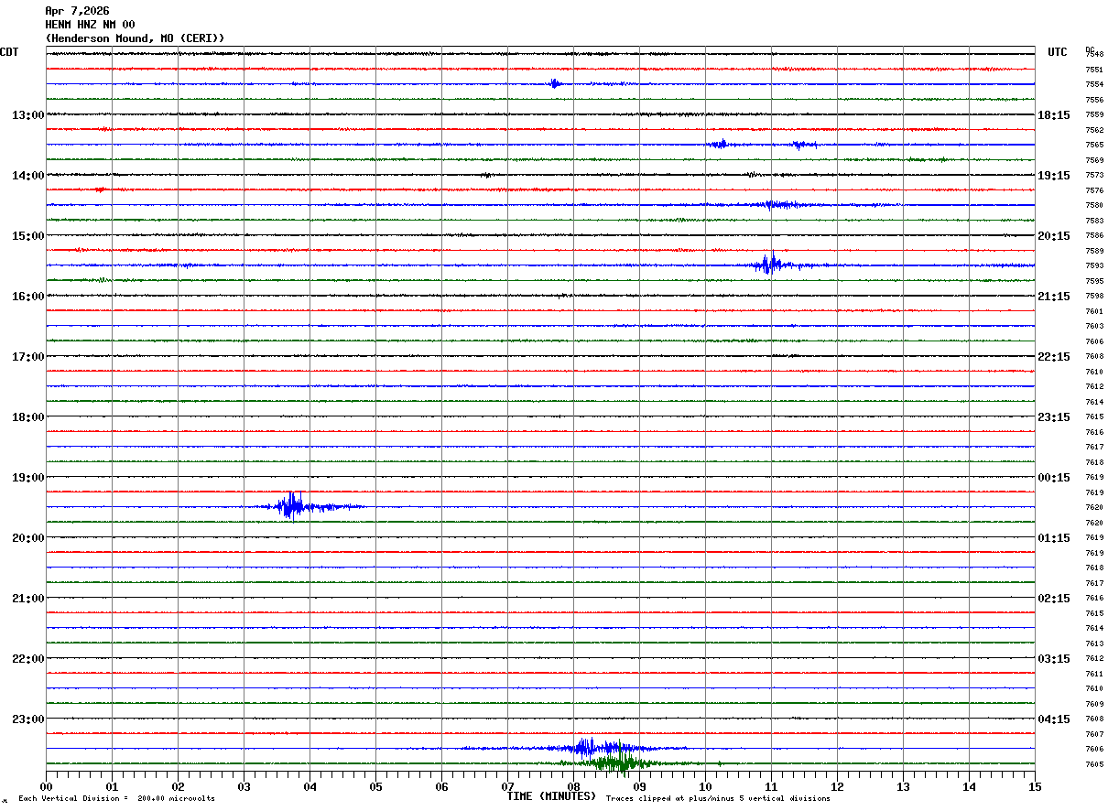The width and height of the screenshot is (1108, 811).
Task: Click minute 00 on the time axis
Action: click(x=47, y=786)
